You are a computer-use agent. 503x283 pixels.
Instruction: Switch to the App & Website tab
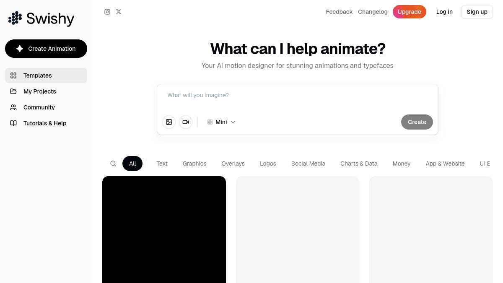(445, 164)
